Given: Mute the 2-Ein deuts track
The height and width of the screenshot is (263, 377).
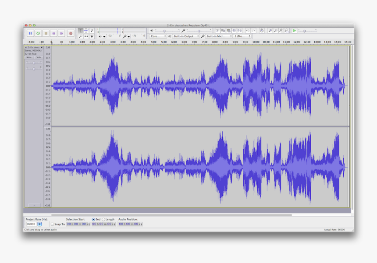Looking at the screenshot, I should (29, 57).
